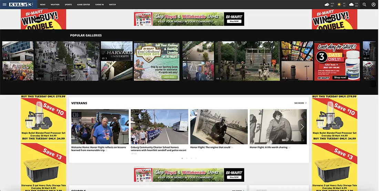Open the crowd of children gallery
Viewport: 379px width, 191px height.
click(x=18, y=71)
